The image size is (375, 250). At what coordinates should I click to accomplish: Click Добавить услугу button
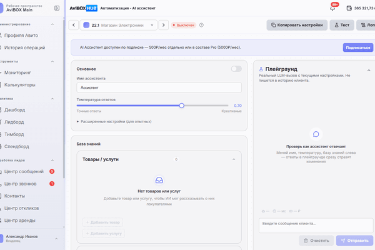click(x=104, y=233)
